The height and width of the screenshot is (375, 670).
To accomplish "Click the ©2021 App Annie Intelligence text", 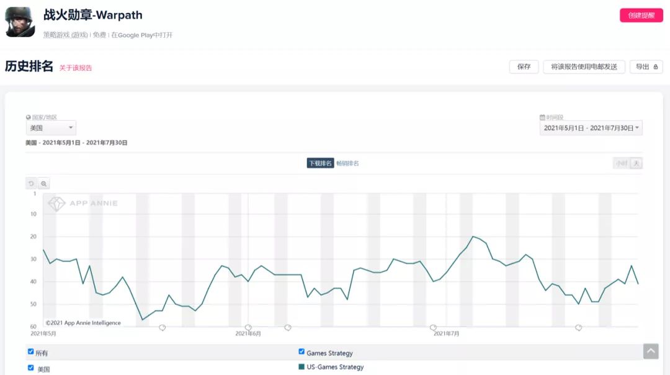I will [83, 323].
